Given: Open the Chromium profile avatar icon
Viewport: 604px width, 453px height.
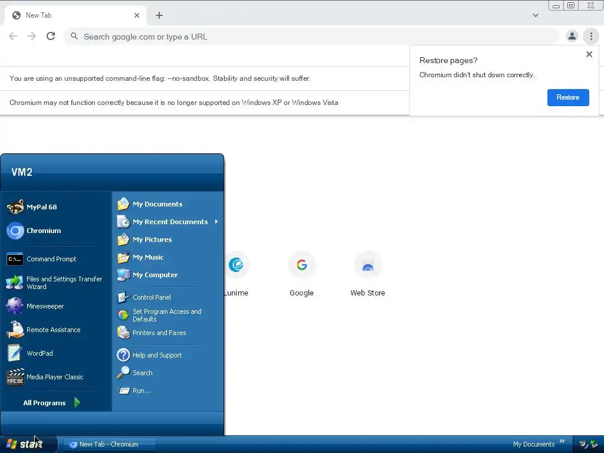Looking at the screenshot, I should pyautogui.click(x=572, y=36).
